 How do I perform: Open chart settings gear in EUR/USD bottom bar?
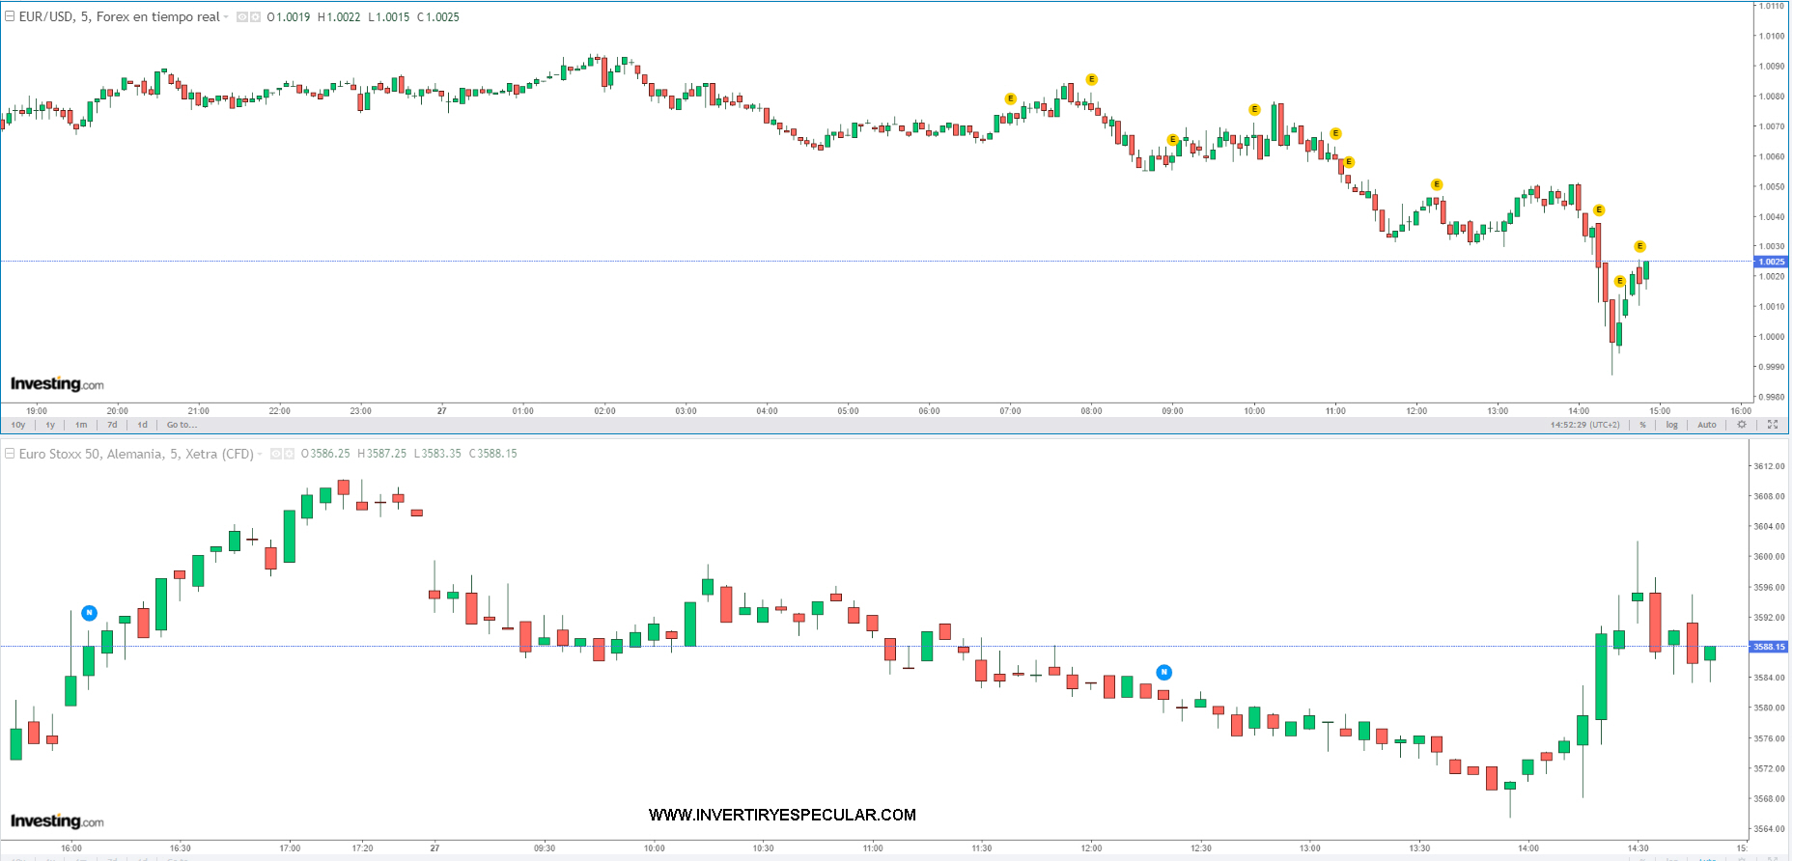point(1742,425)
